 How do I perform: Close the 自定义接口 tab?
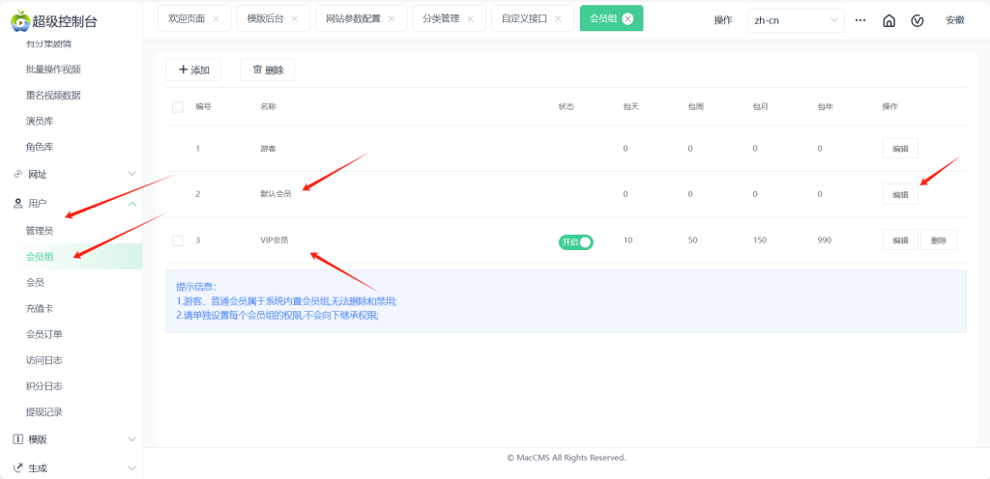558,19
